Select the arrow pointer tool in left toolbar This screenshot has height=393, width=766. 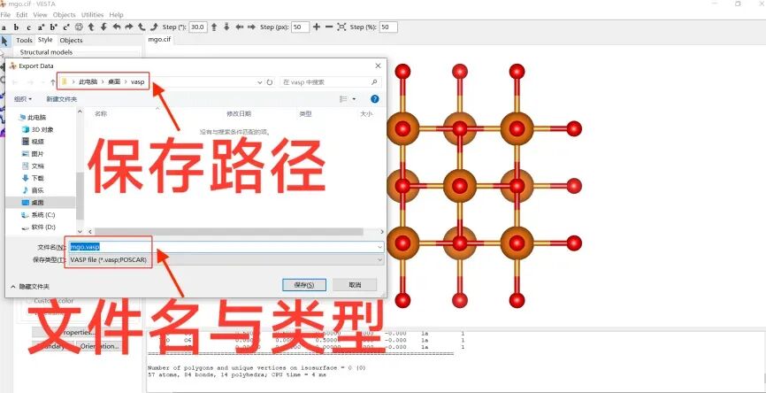pos(5,41)
